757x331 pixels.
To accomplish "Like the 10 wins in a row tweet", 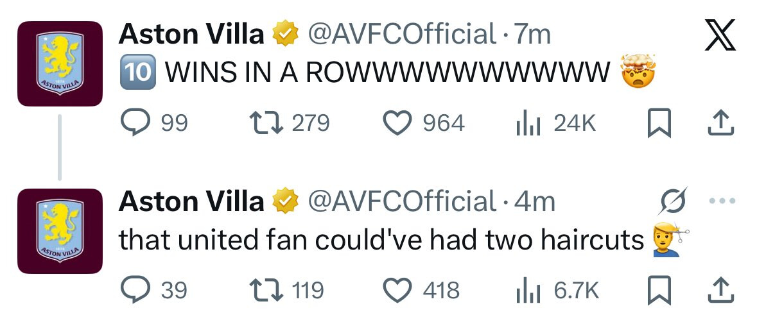I will tap(397, 123).
